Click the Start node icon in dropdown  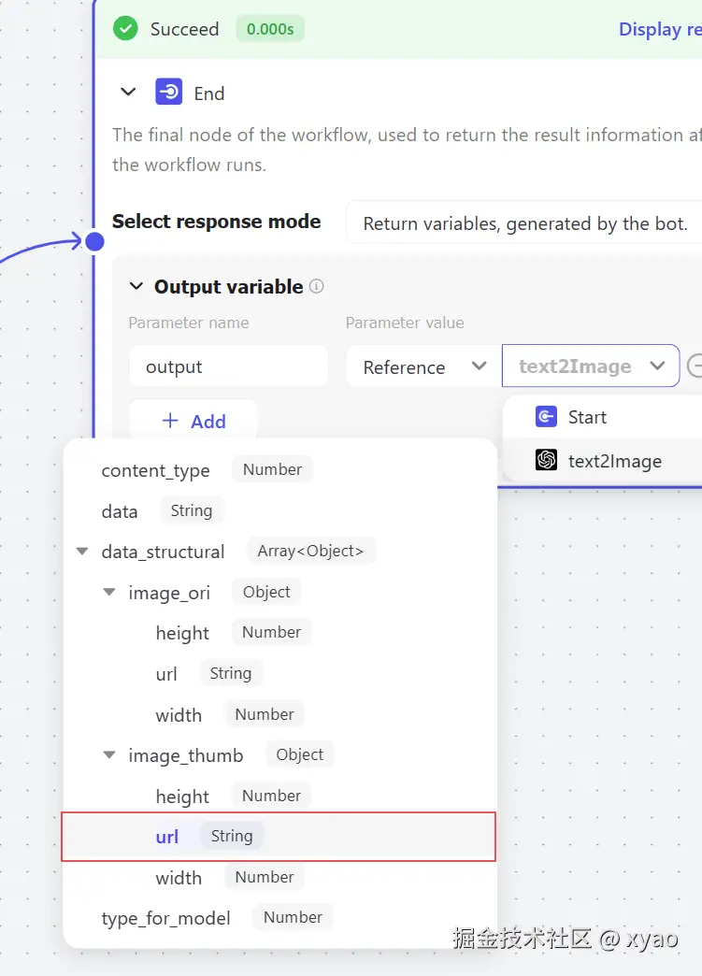click(x=546, y=417)
